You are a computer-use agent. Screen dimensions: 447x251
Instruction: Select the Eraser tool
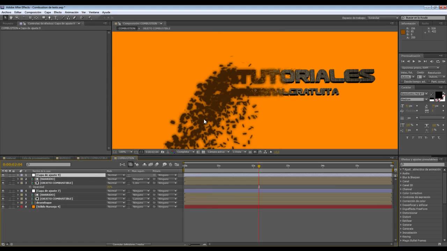pos(74,17)
